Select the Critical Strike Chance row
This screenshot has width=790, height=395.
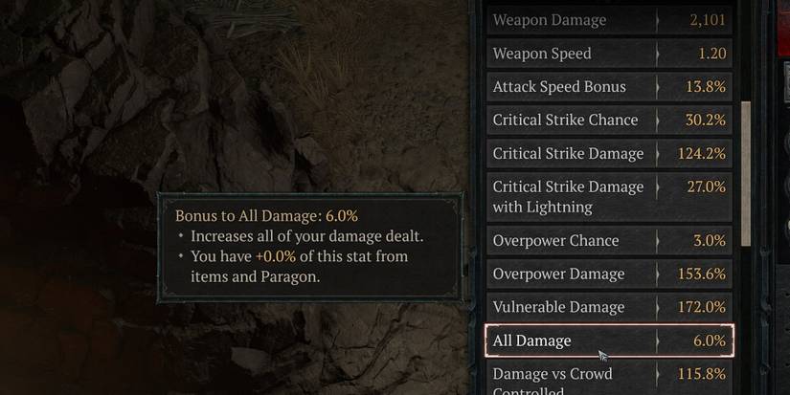pos(609,120)
